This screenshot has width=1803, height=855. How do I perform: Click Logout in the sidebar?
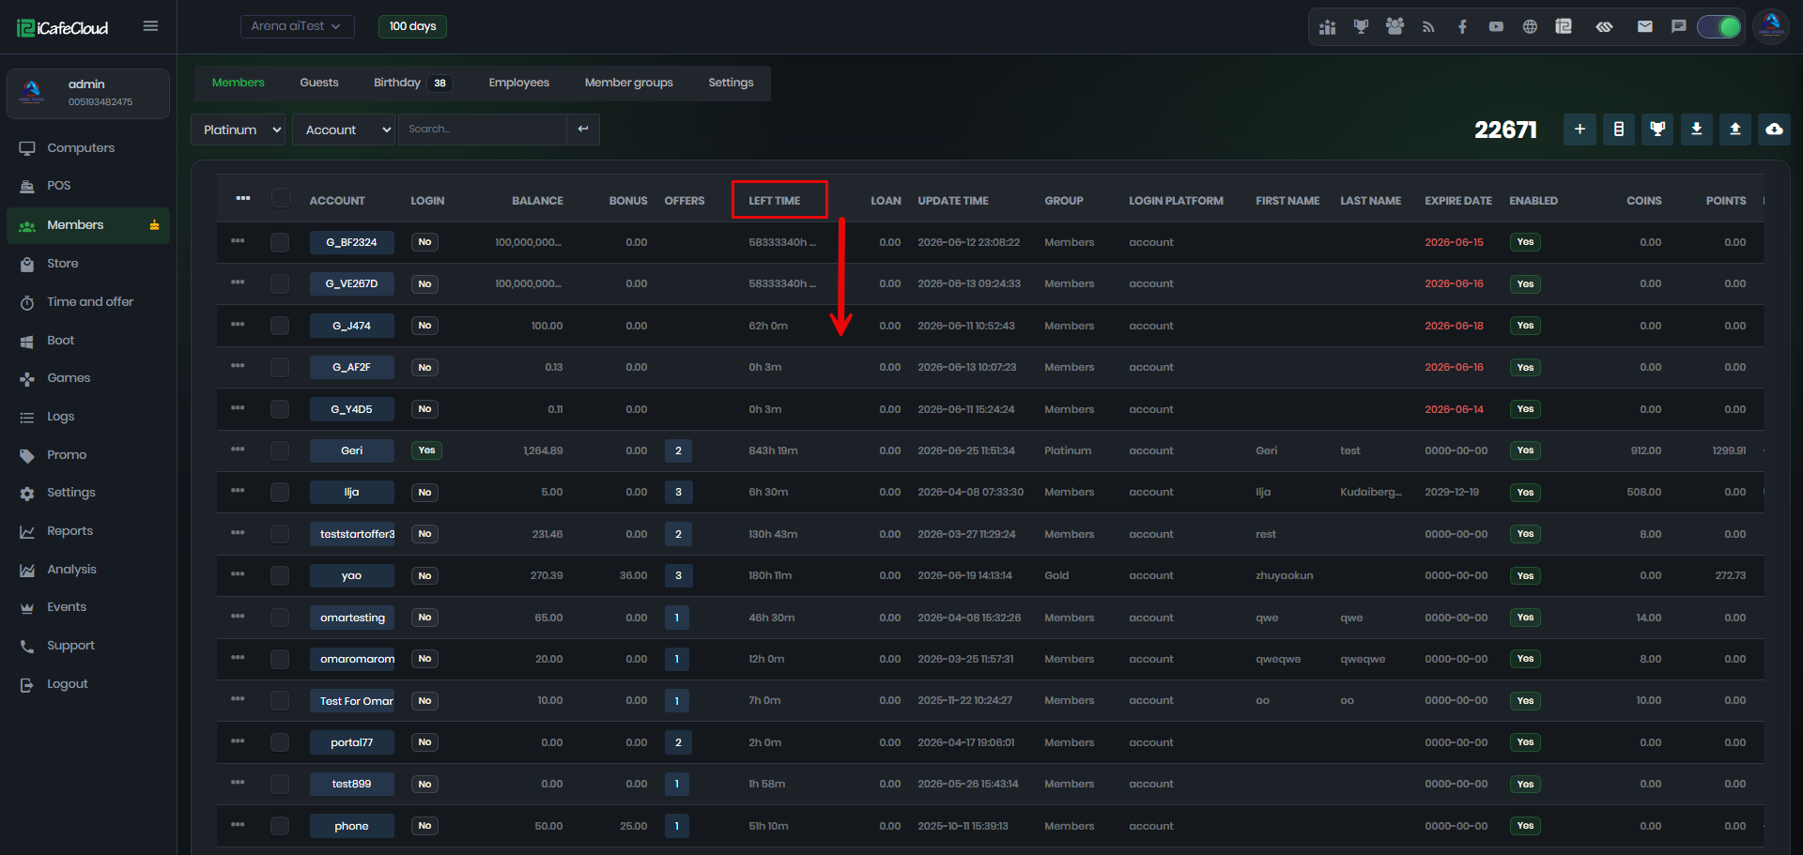coord(88,684)
